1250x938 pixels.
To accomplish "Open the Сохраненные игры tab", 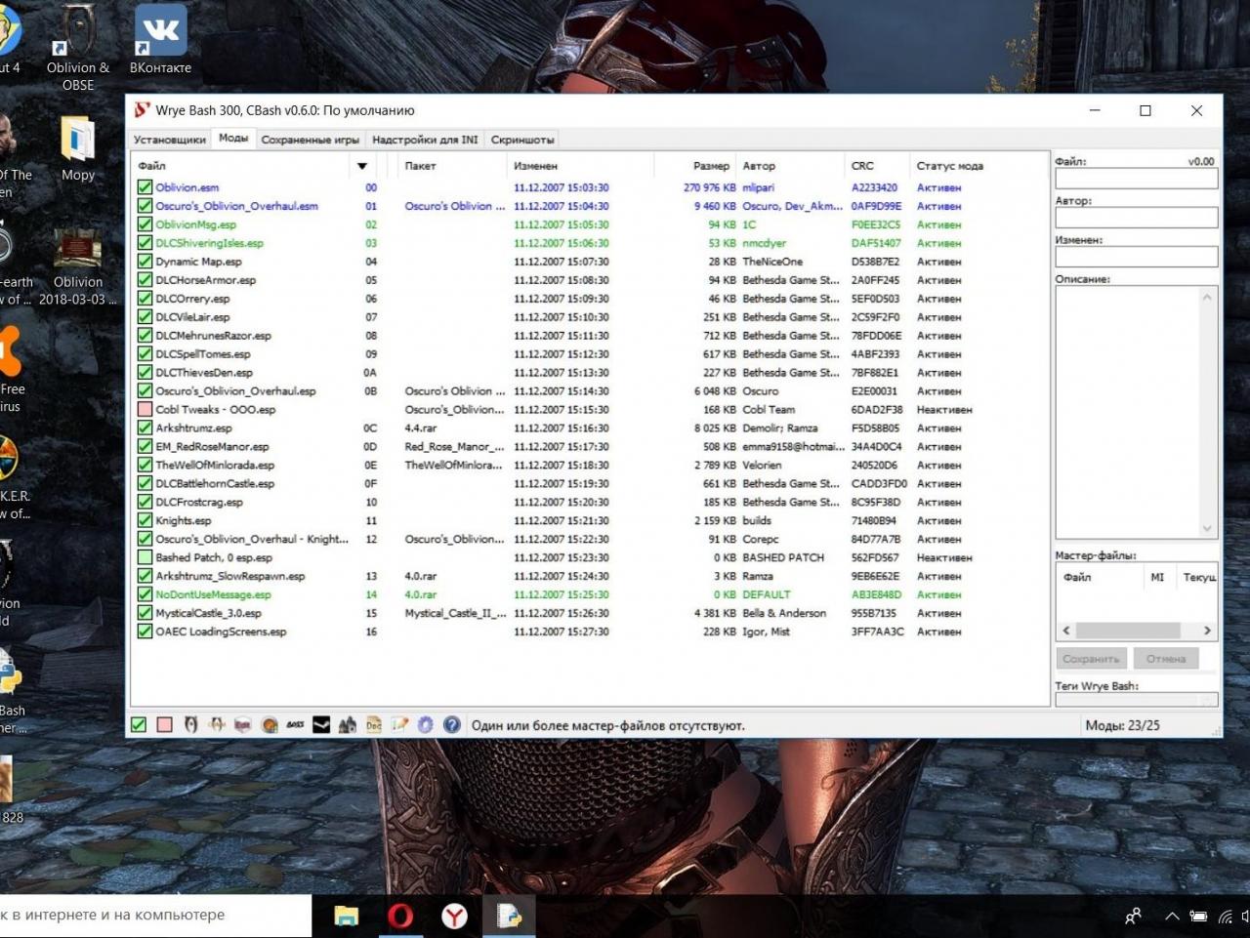I will click(x=310, y=140).
